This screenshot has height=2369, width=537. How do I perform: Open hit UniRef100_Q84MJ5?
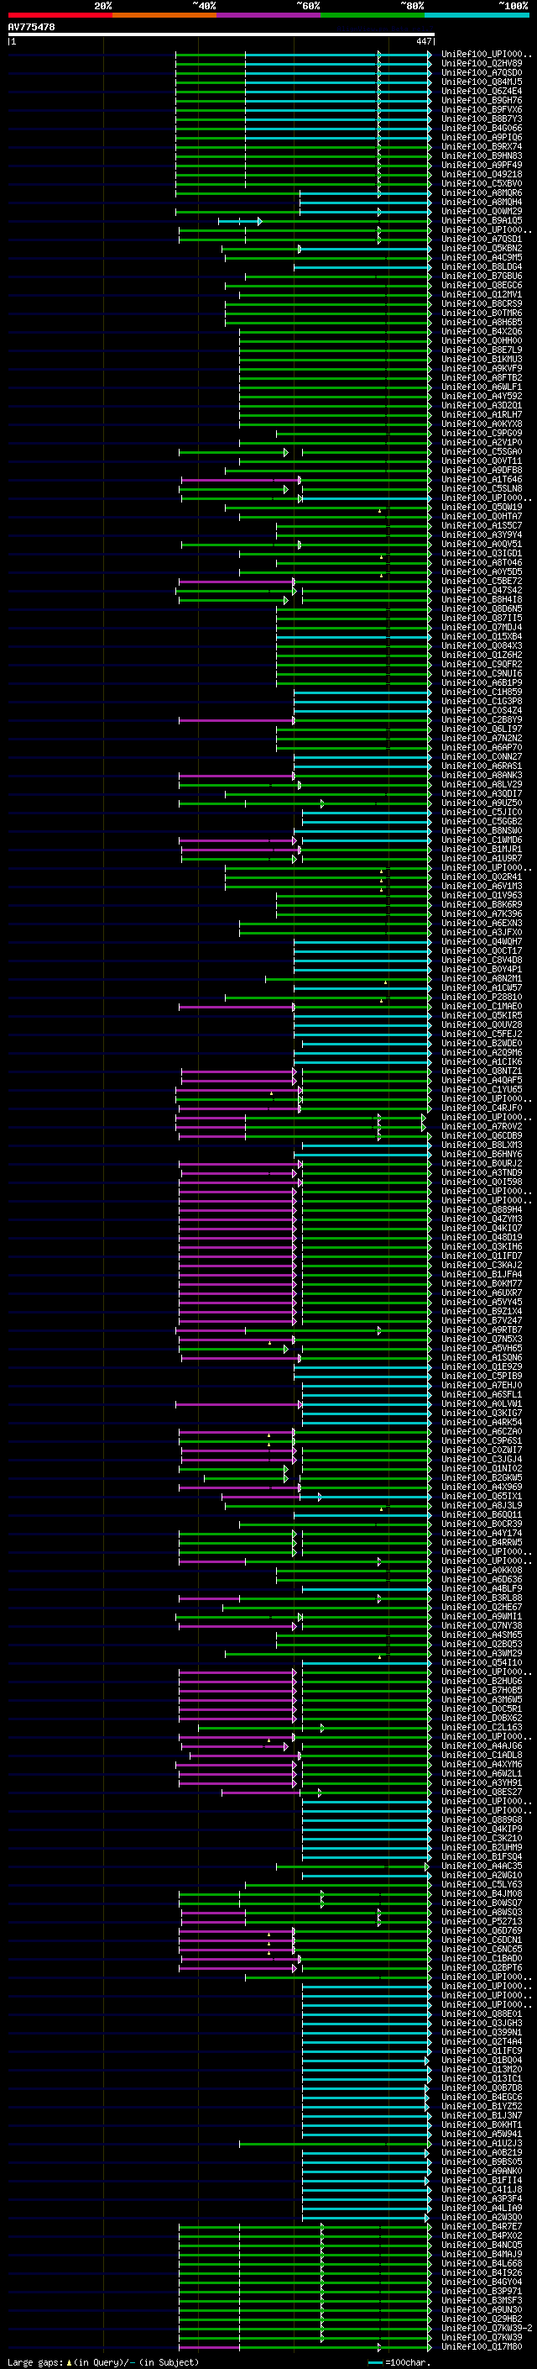click(482, 82)
